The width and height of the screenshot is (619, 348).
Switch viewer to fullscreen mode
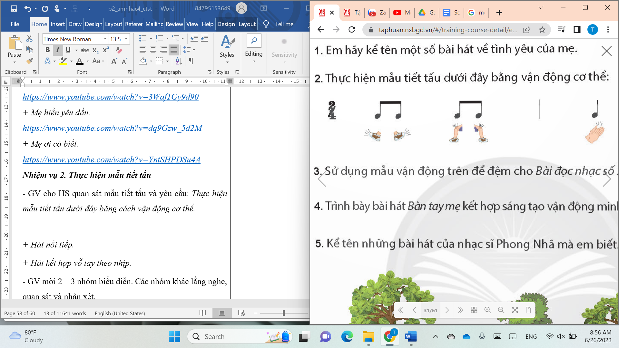coord(515,310)
